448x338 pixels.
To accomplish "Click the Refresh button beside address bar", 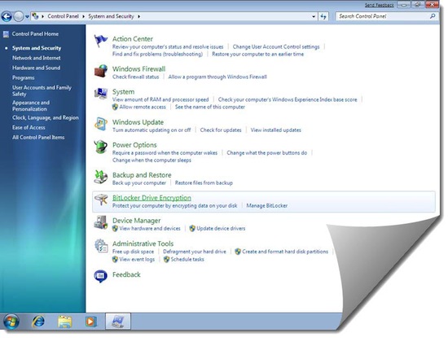I will coord(323,16).
